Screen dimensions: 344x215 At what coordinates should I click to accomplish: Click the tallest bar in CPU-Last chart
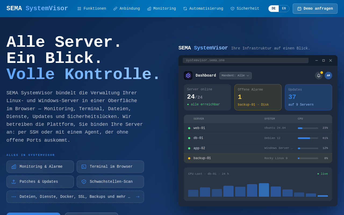click(x=264, y=190)
